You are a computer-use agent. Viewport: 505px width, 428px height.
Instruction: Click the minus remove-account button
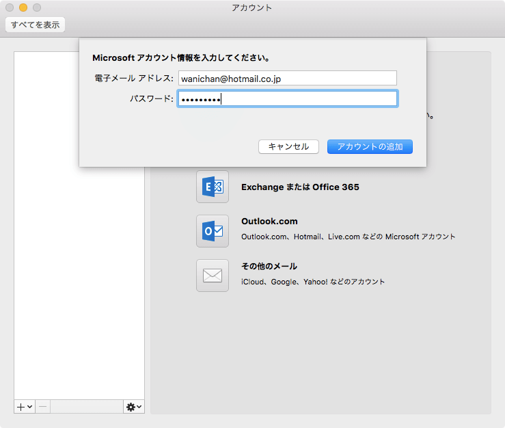[43, 407]
